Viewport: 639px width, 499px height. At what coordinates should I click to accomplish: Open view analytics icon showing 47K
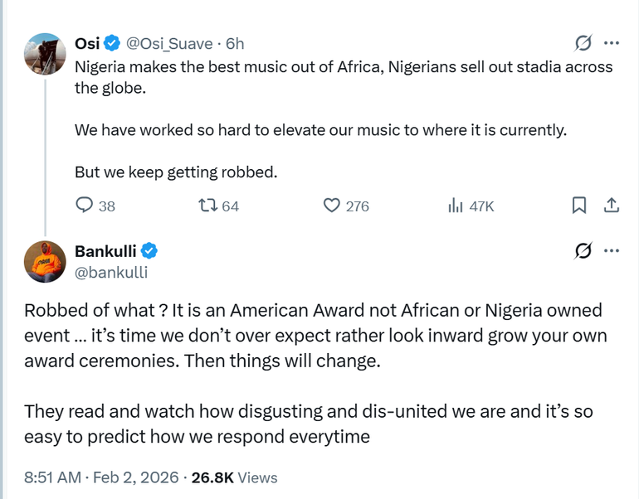point(456,206)
